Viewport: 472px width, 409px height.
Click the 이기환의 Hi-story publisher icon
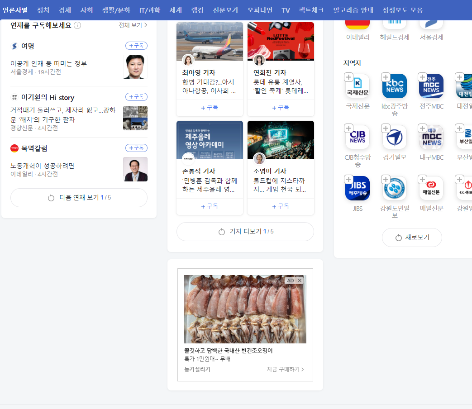14,97
